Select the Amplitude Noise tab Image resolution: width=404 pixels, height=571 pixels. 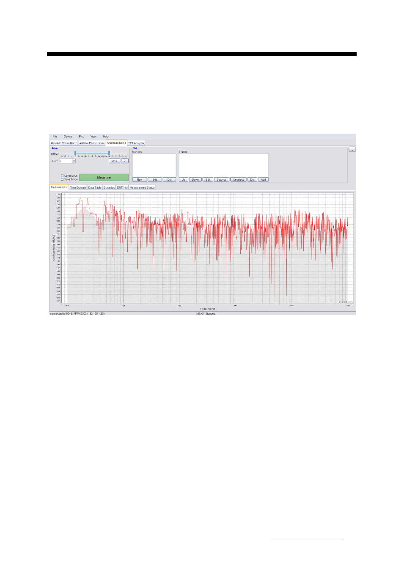tap(116, 143)
